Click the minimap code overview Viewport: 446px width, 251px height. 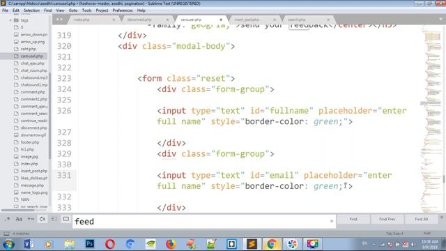tap(431, 119)
